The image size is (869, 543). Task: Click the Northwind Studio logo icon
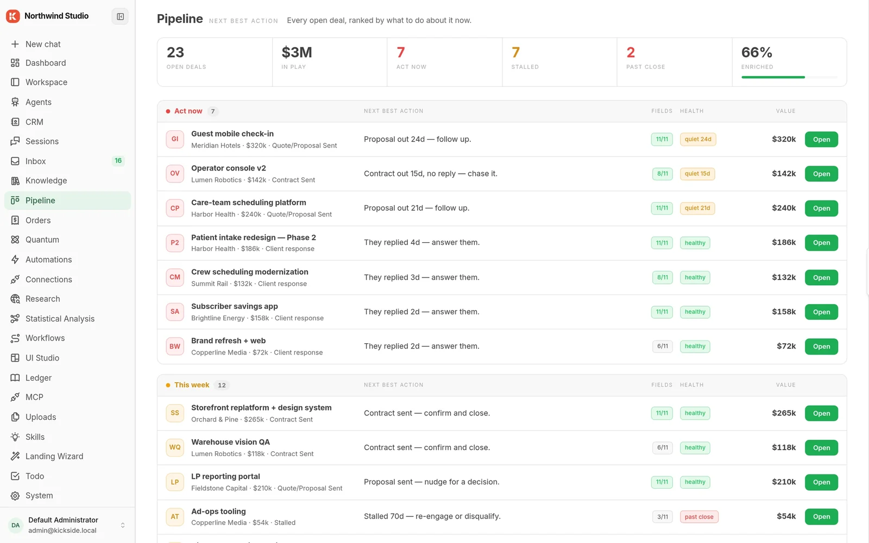(x=13, y=16)
